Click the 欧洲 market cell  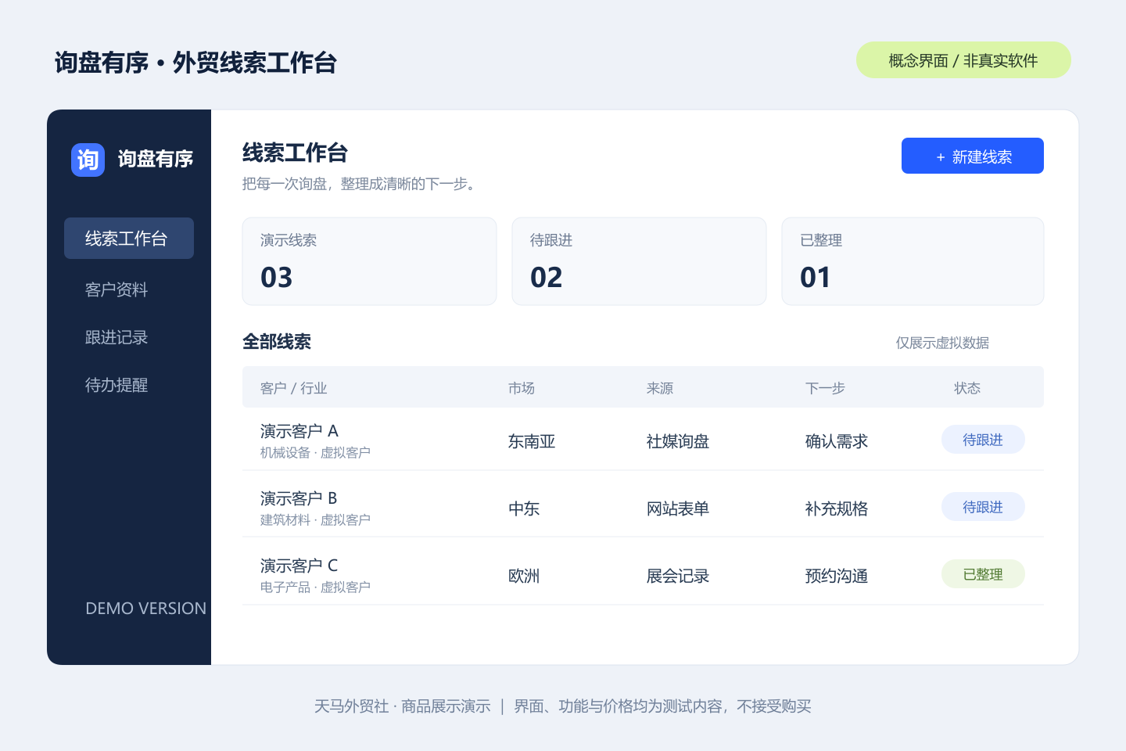tap(524, 576)
